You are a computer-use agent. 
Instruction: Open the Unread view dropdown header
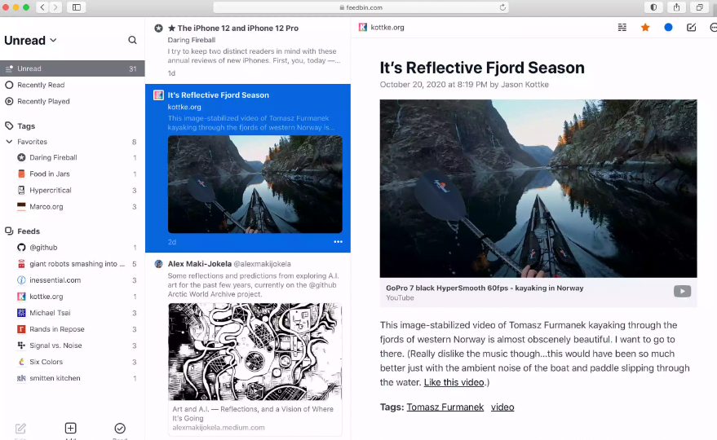click(31, 40)
